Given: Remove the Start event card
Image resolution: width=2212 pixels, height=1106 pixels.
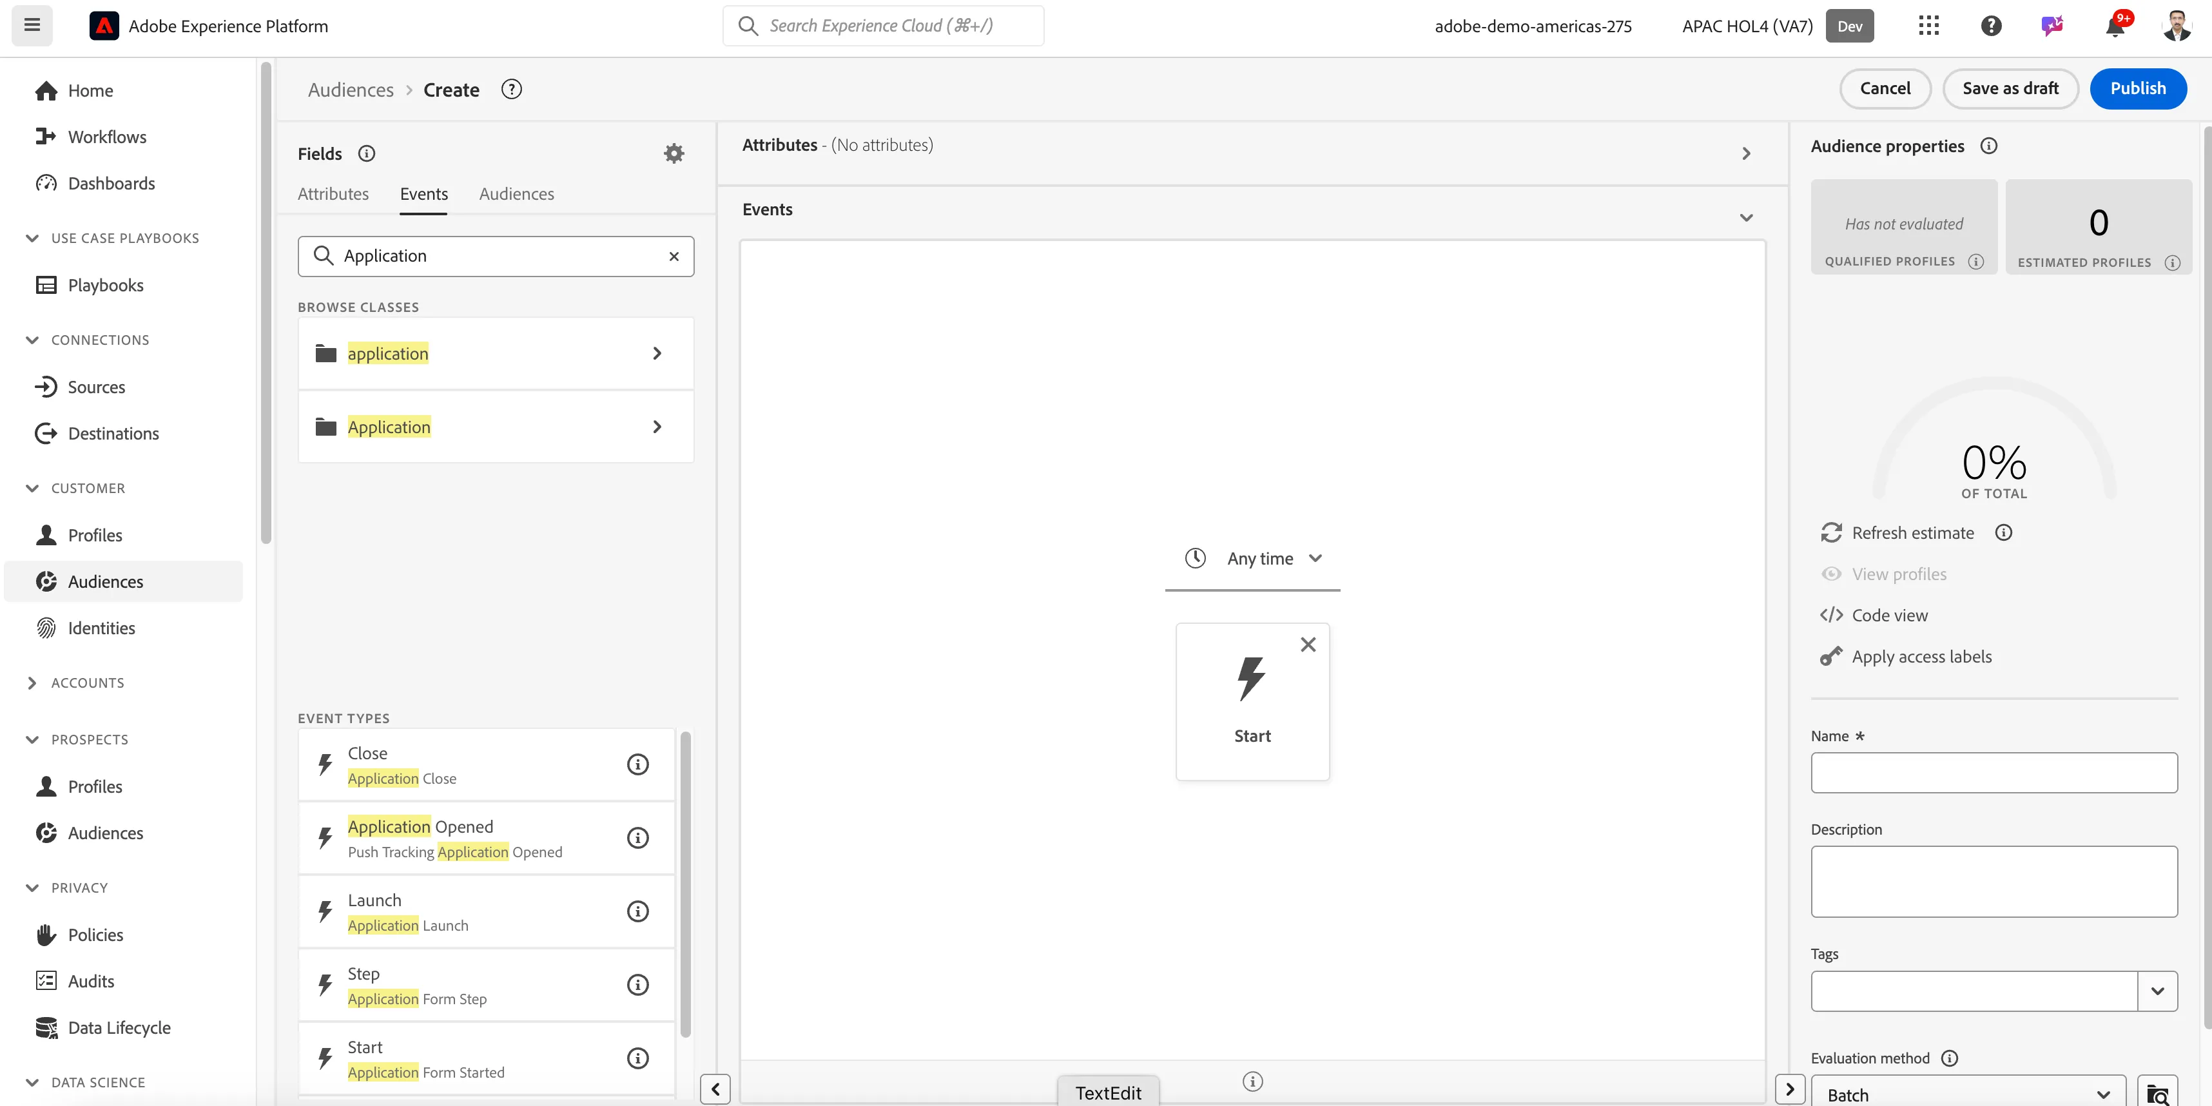Looking at the screenshot, I should pos(1308,644).
